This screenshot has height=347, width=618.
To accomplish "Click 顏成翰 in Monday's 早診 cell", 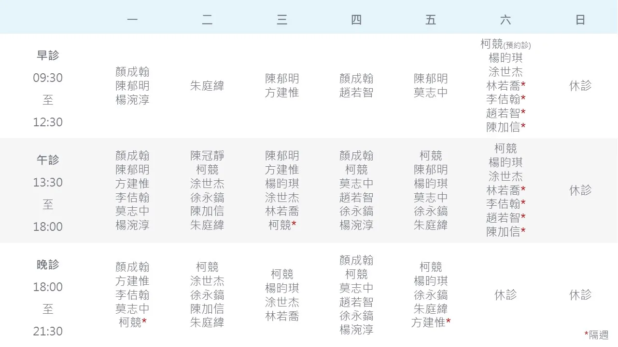I will click(132, 72).
